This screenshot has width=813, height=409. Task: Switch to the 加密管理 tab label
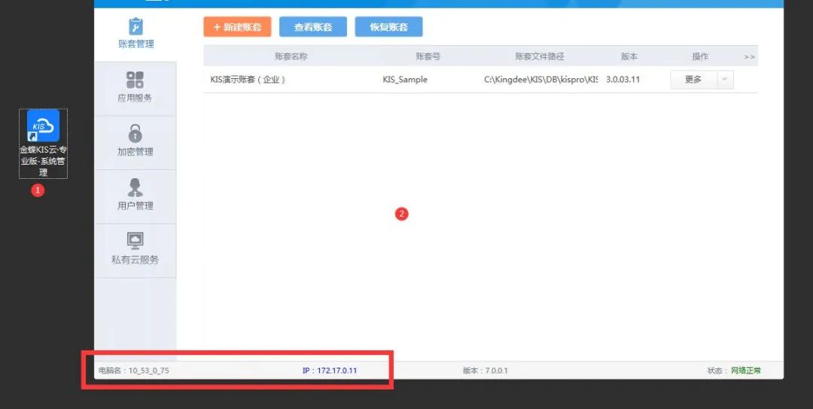(135, 152)
